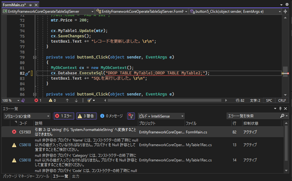292x181 pixels.
Task: Switch to the 出力 tab
Action: point(76,176)
